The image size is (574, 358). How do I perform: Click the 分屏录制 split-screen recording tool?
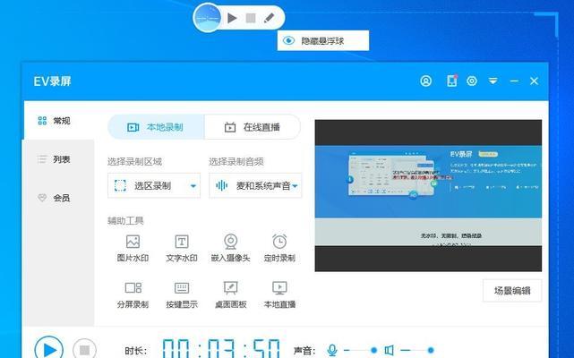tap(133, 294)
